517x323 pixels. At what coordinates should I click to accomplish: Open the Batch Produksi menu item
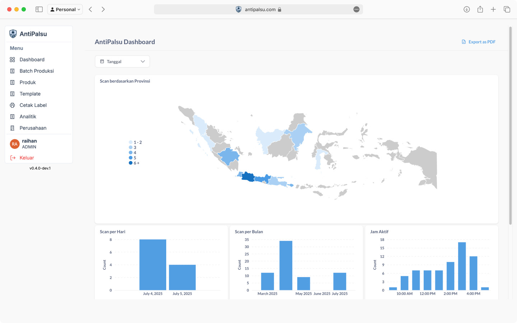coord(37,71)
